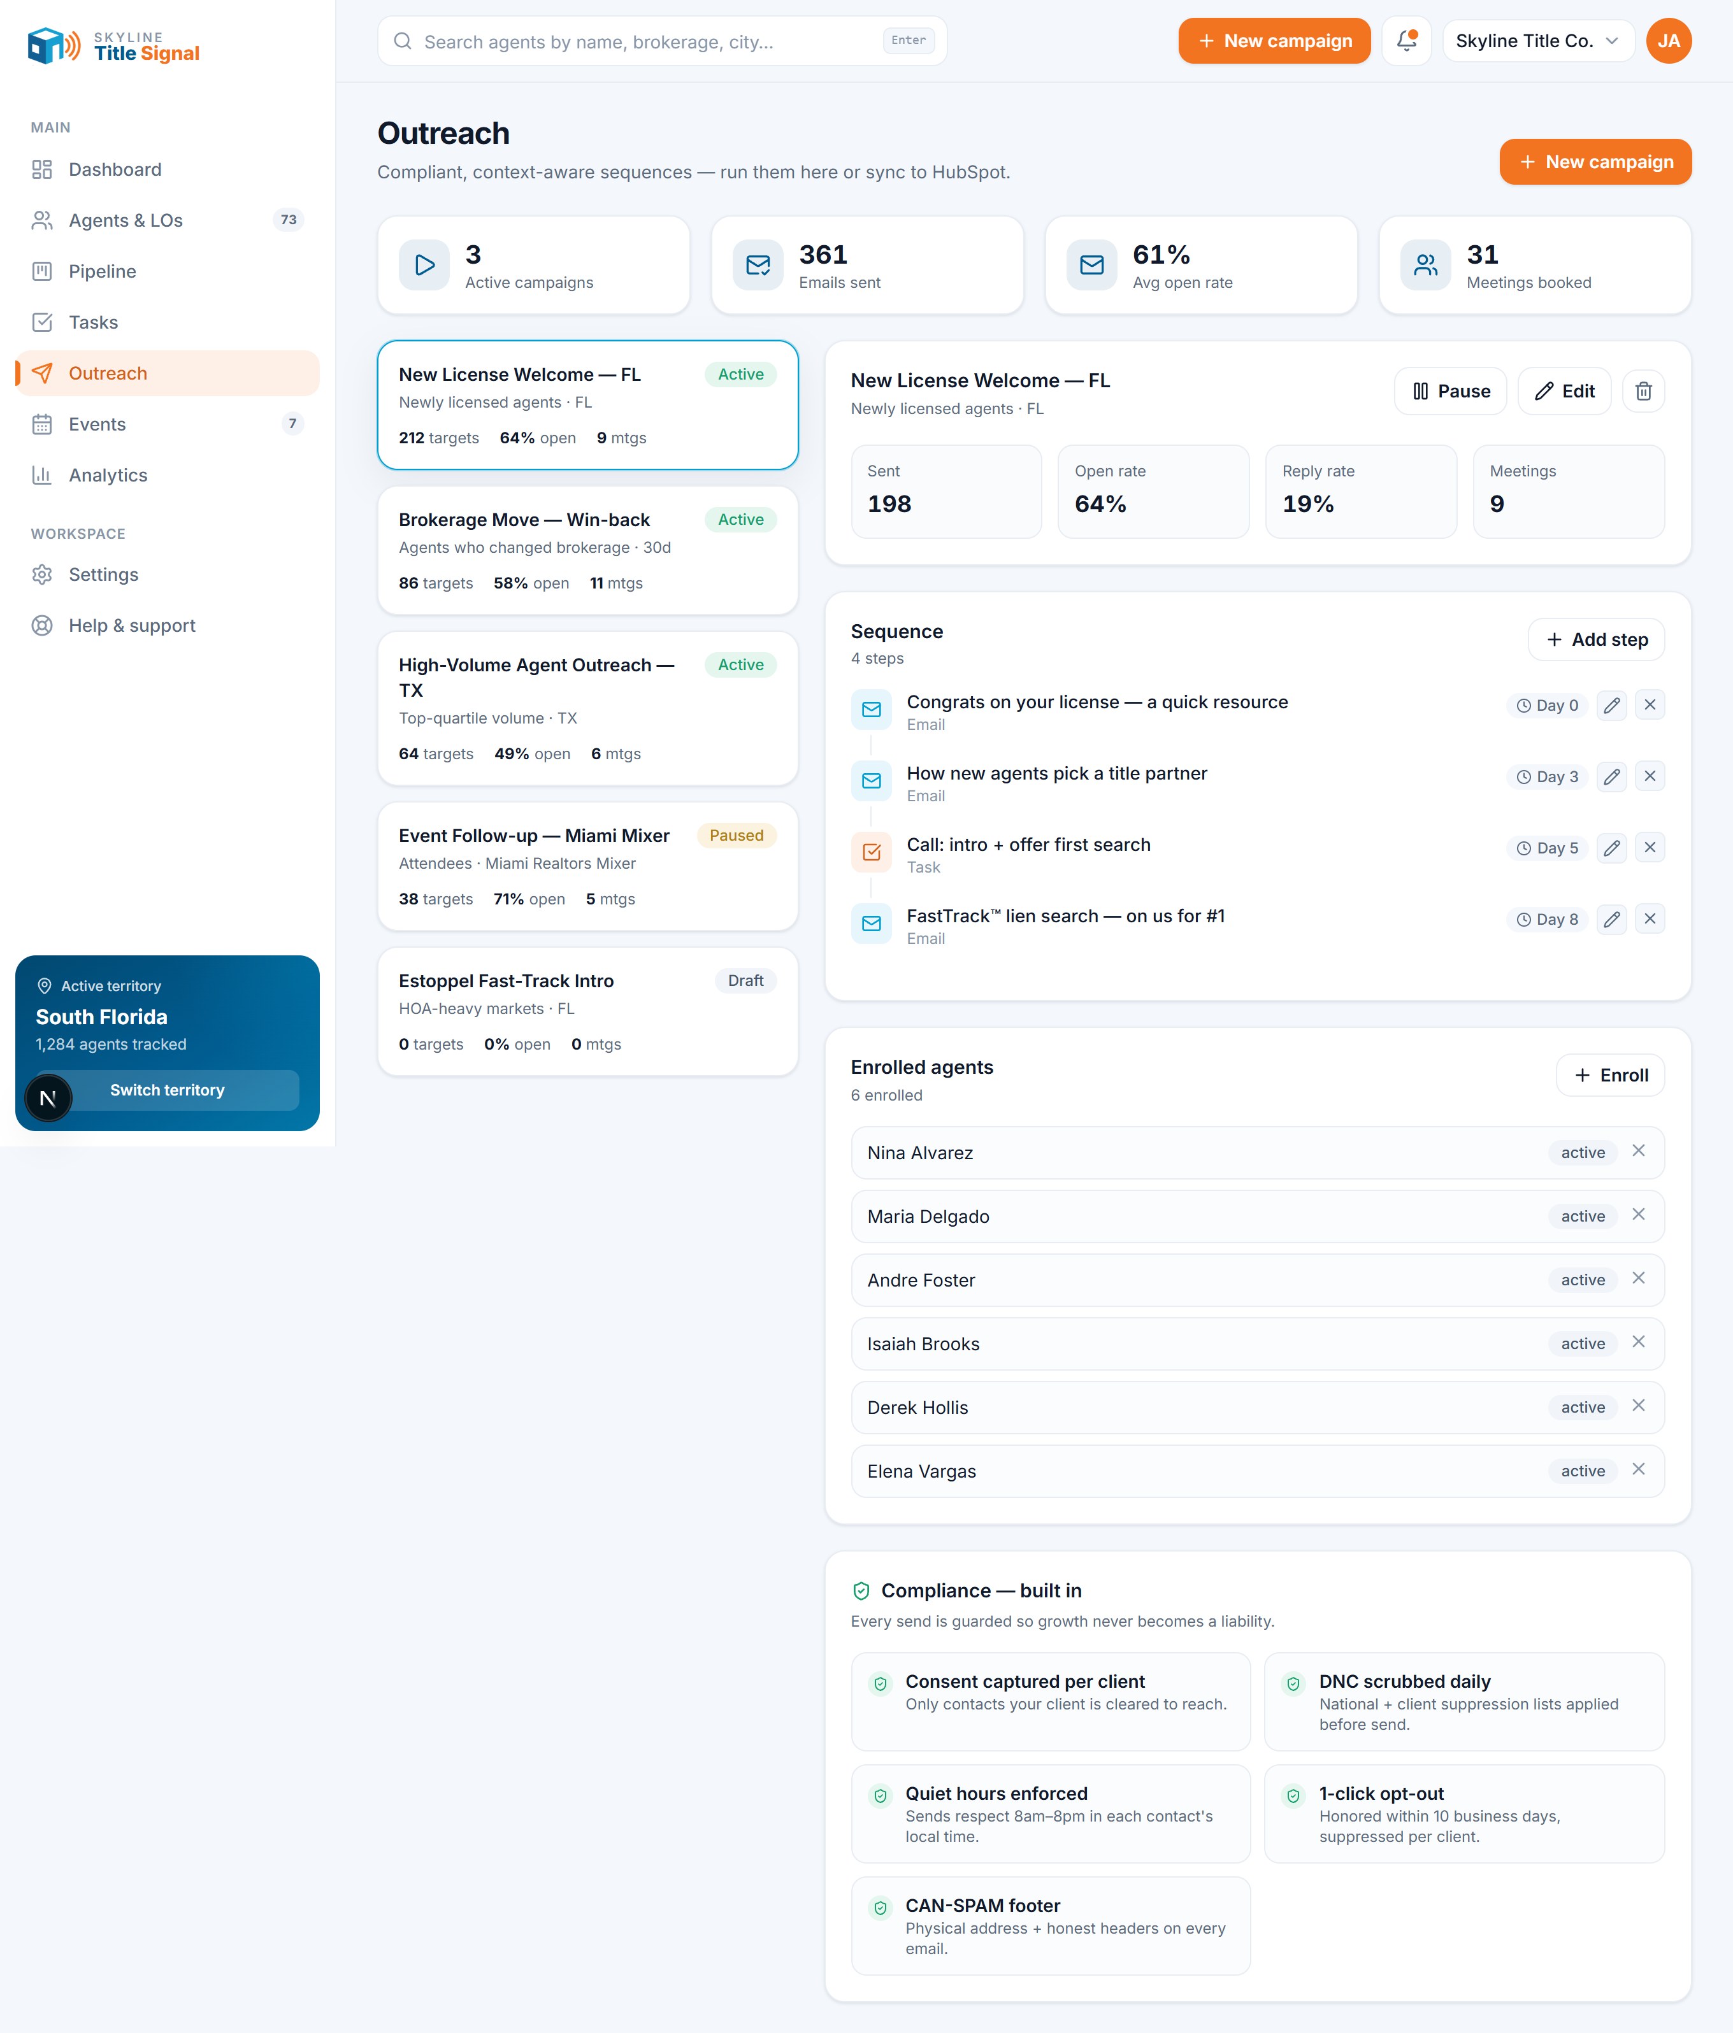
Task: Remove the Day 8 FastTrack step
Action: click(1650, 919)
